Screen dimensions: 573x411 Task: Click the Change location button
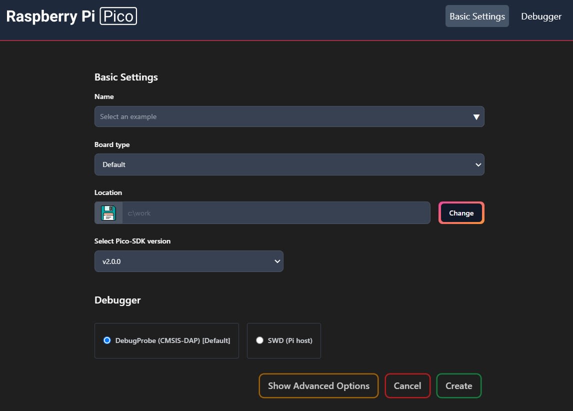tap(461, 213)
